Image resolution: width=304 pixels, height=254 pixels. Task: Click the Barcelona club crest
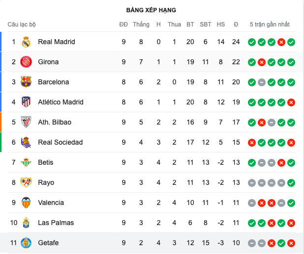click(26, 82)
